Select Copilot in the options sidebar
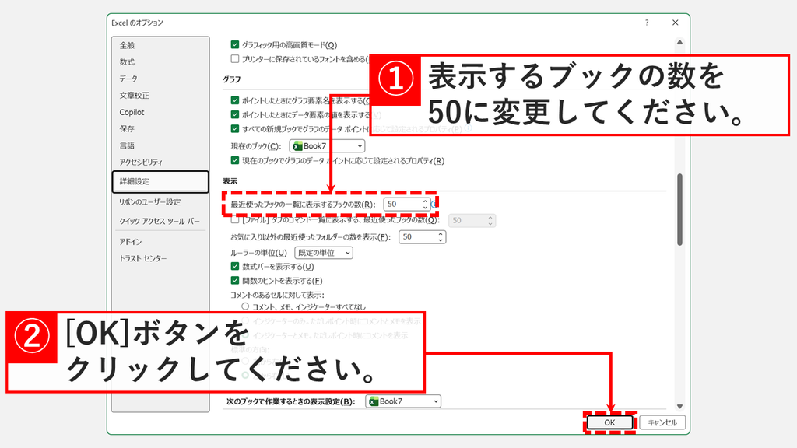Image resolution: width=797 pixels, height=448 pixels. (x=132, y=112)
